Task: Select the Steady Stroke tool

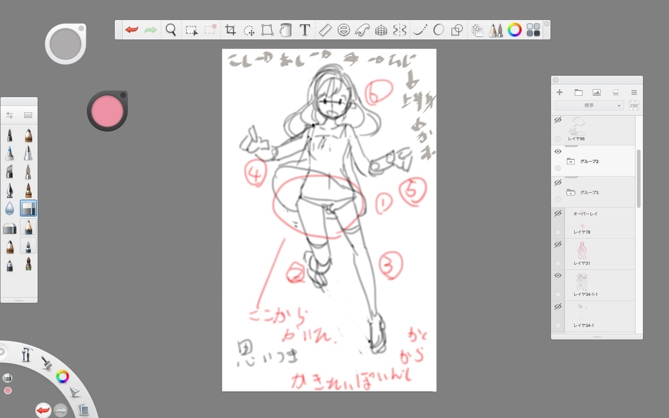Action: coord(420,30)
